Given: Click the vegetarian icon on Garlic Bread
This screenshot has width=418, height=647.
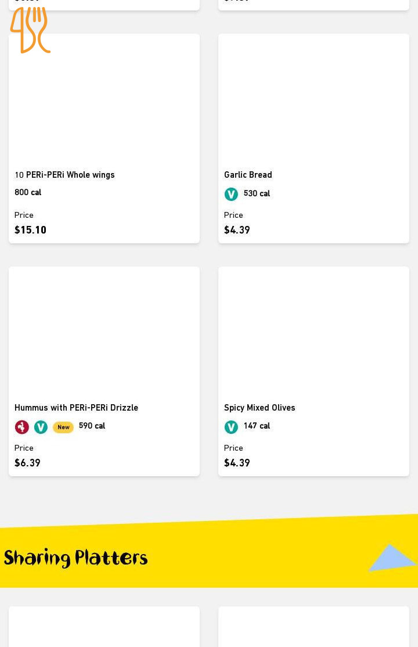Looking at the screenshot, I should pos(231,195).
